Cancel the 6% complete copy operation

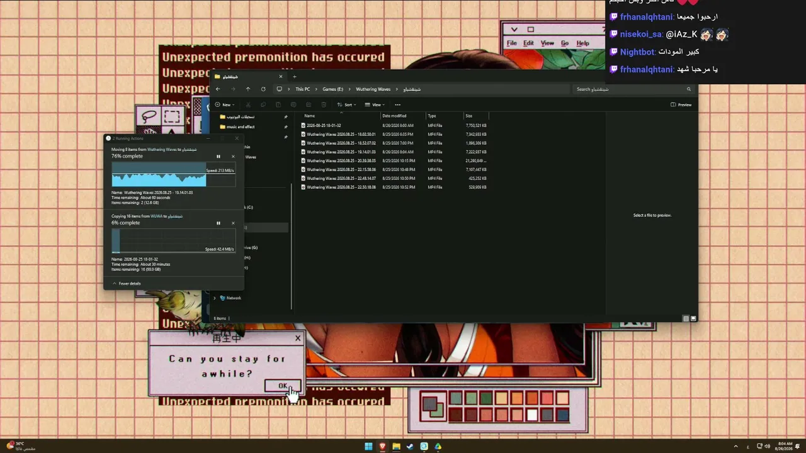233,223
